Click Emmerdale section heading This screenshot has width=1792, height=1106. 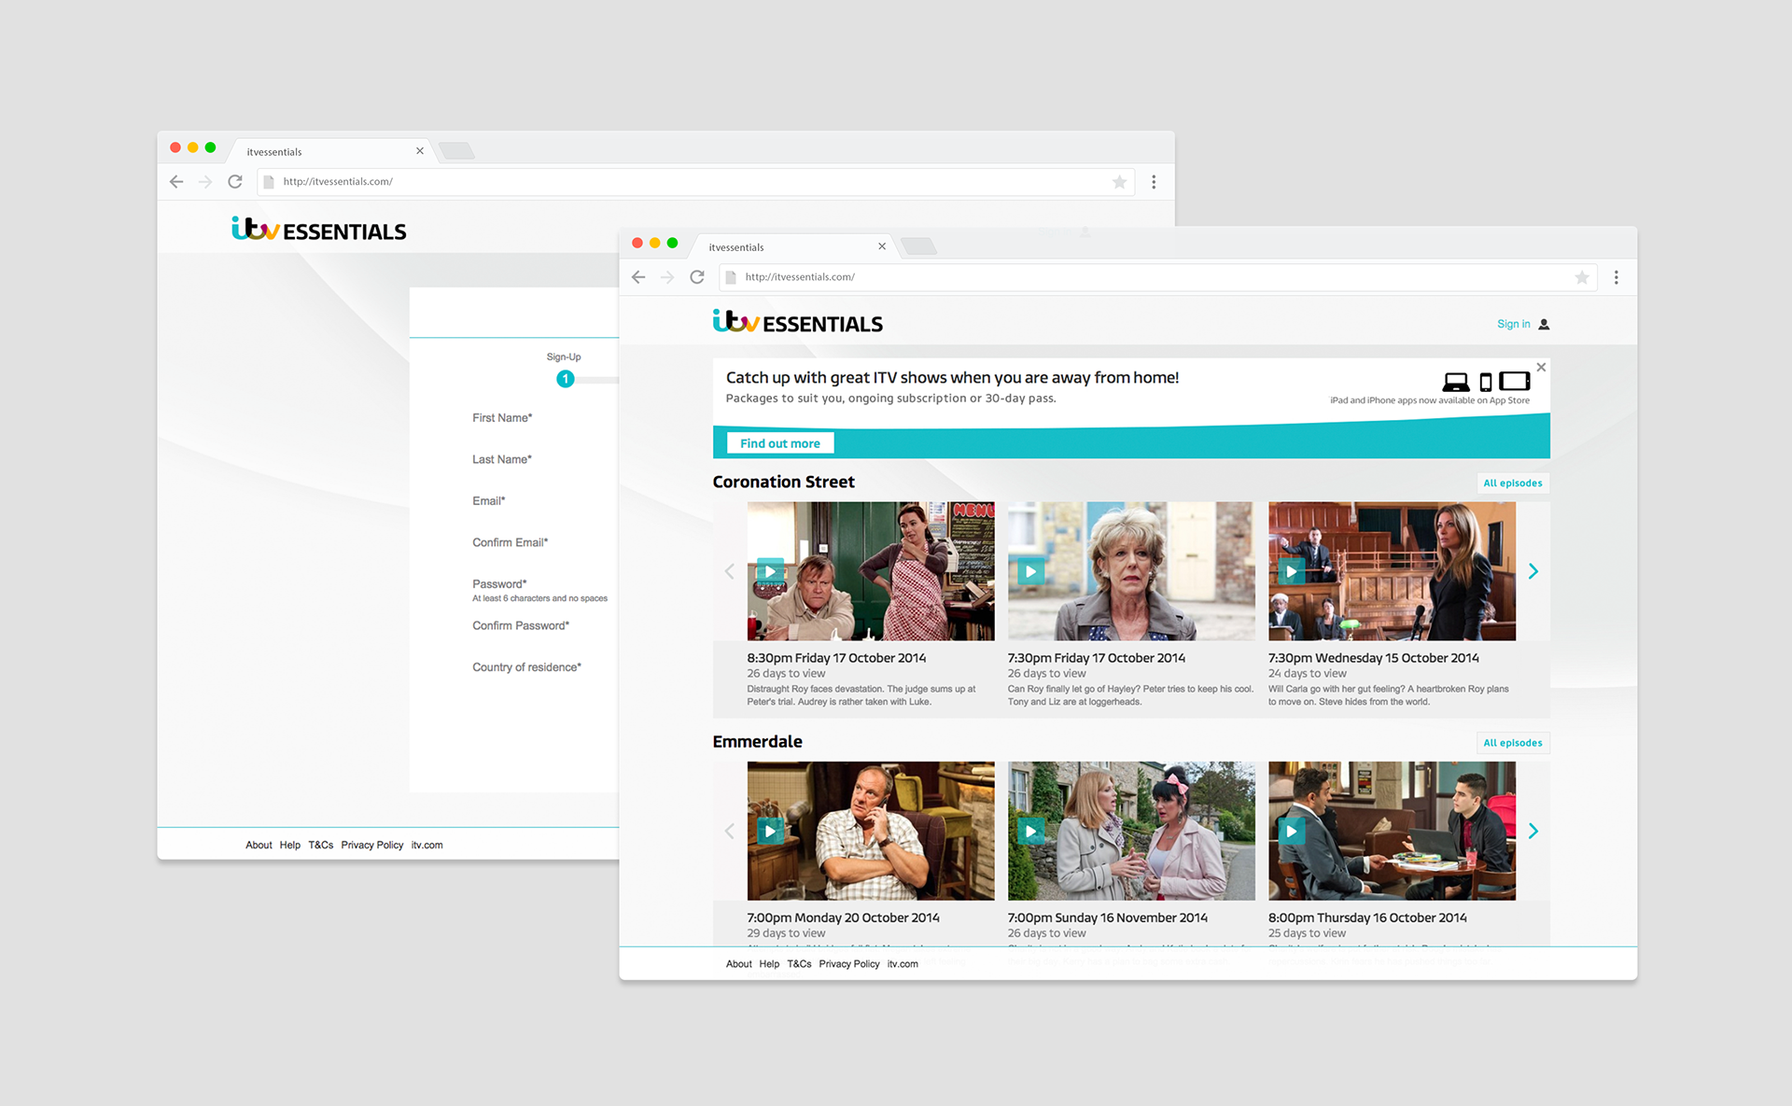click(757, 741)
